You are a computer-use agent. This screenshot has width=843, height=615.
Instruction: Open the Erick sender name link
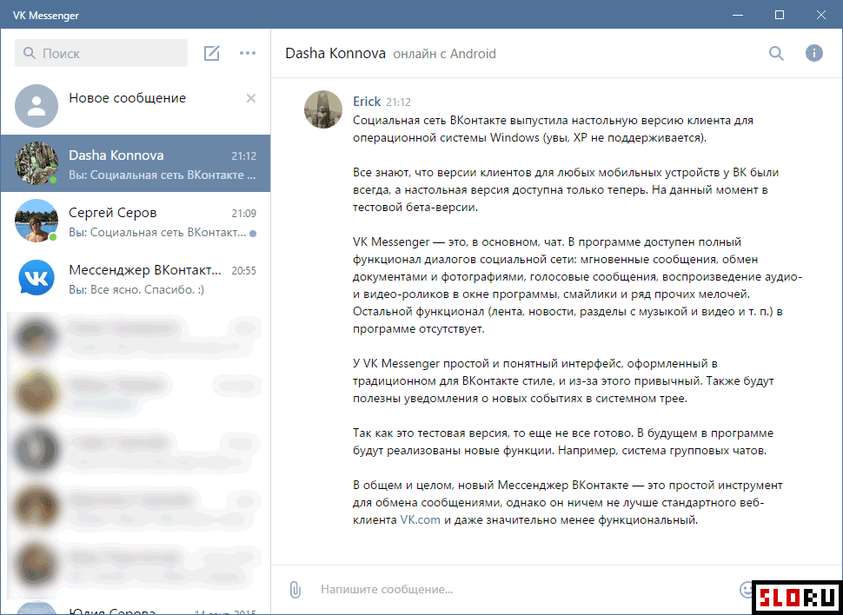pyautogui.click(x=367, y=102)
